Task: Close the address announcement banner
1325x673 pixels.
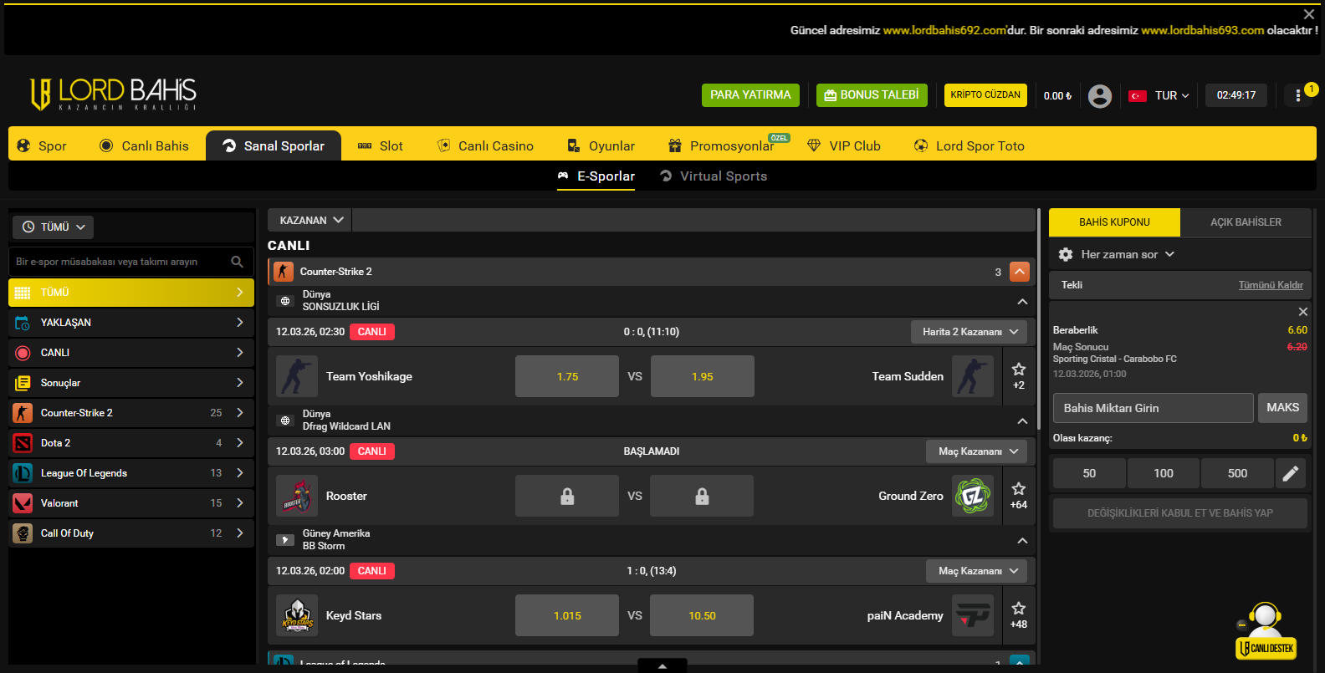Action: point(1309,14)
